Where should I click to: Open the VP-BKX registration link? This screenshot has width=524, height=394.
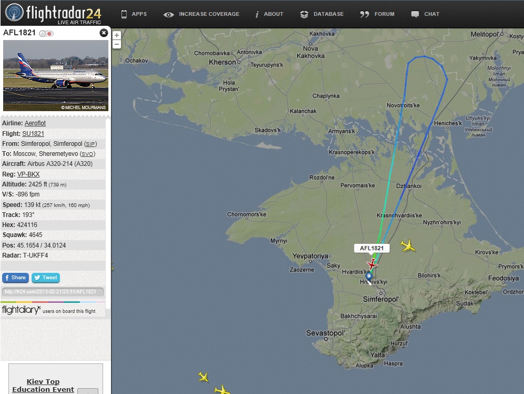28,174
